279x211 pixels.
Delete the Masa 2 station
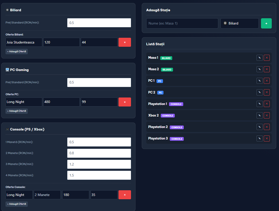pyautogui.click(x=267, y=69)
